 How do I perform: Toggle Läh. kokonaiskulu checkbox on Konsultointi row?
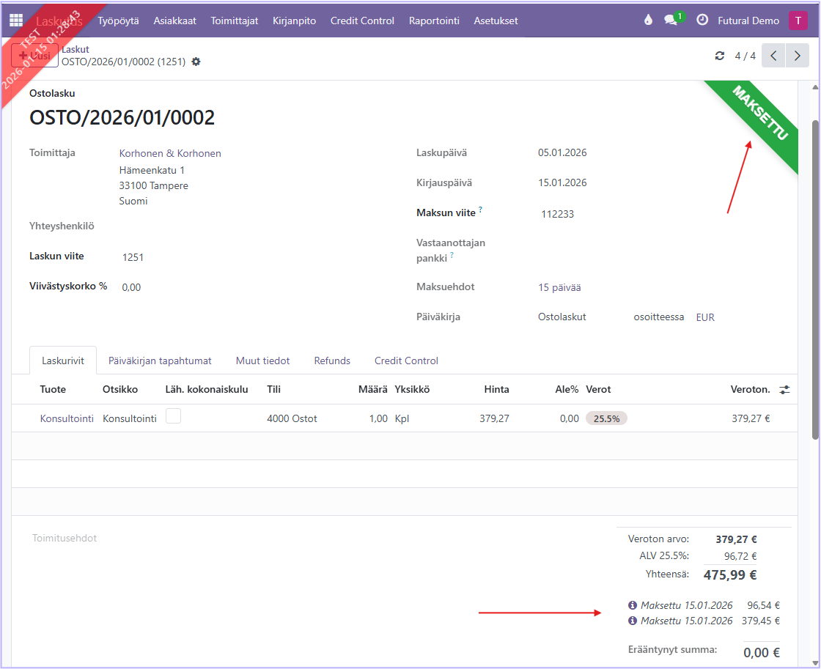point(173,416)
